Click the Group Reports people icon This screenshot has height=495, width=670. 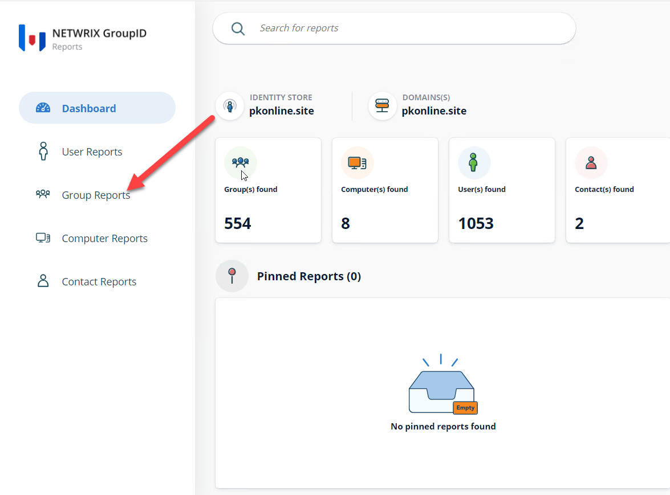click(43, 194)
